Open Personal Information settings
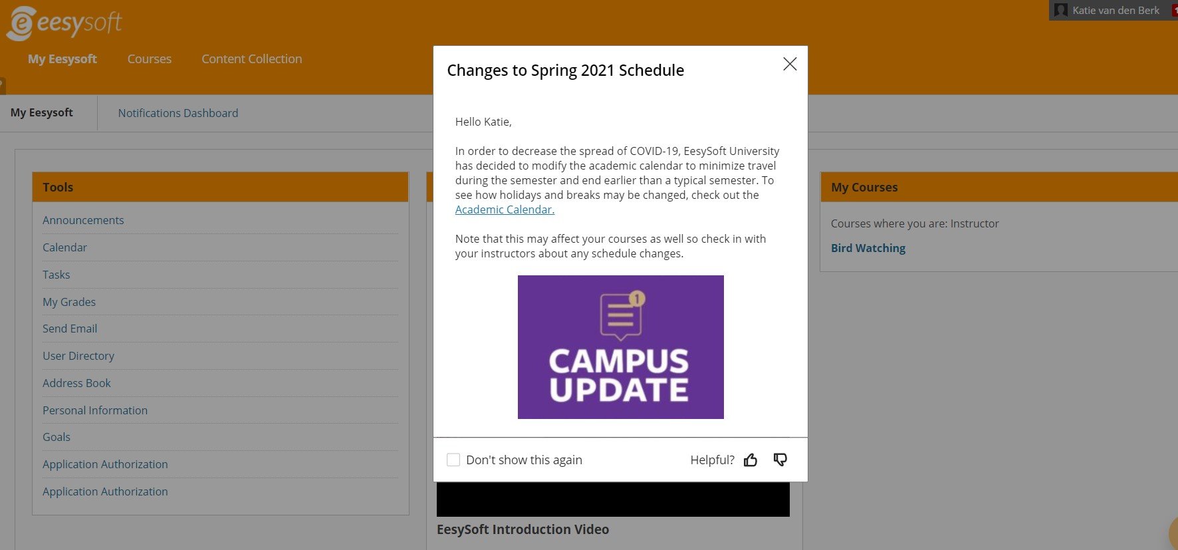1178x550 pixels. tap(95, 410)
